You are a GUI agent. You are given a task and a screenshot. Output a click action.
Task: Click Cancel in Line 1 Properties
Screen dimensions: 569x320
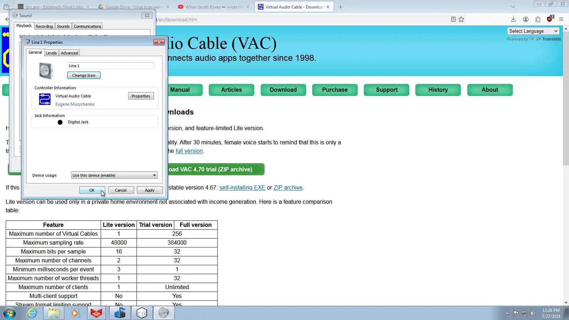tap(121, 190)
